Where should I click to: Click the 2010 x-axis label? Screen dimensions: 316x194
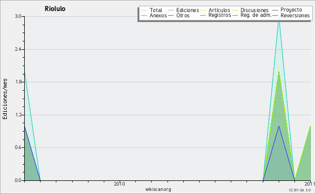point(120,184)
